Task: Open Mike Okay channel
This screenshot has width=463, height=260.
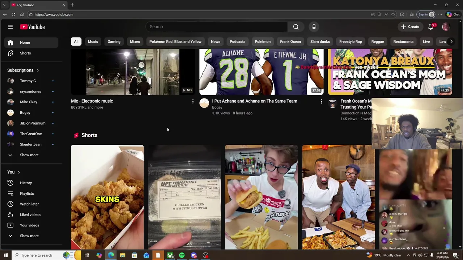Action: 31,102
